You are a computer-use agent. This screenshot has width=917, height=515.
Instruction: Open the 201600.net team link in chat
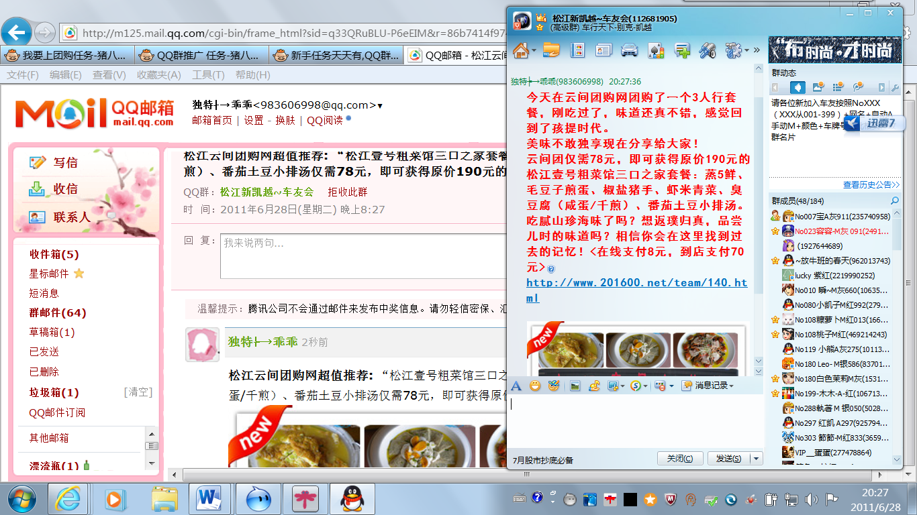coord(636,290)
